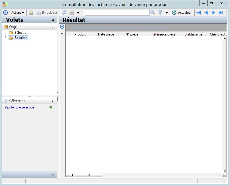Go to first record navigation arrow

[199, 13]
